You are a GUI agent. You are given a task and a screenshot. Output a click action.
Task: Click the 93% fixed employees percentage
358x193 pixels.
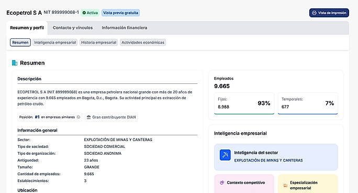pyautogui.click(x=264, y=103)
